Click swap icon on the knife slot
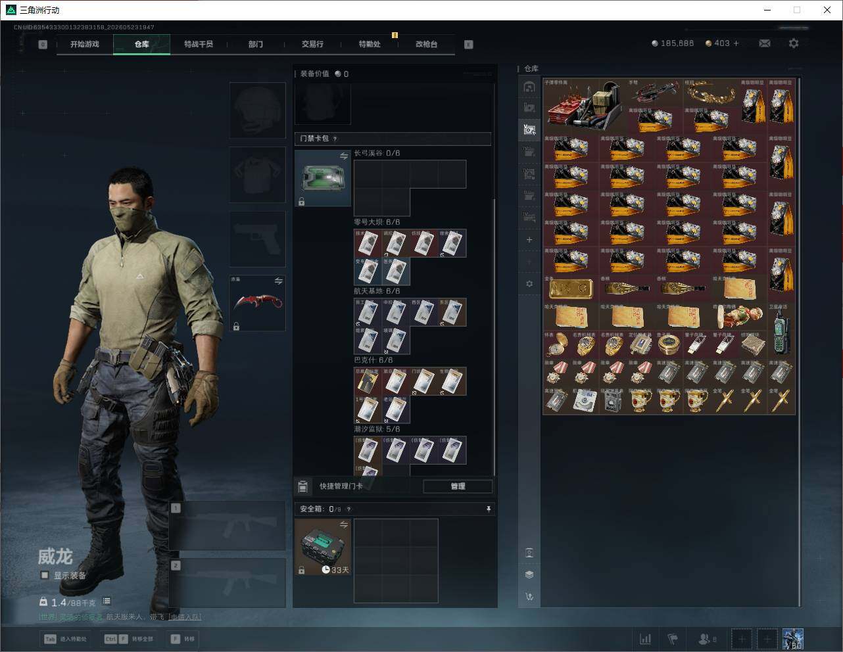Viewport: 843px width, 652px height. tap(278, 281)
